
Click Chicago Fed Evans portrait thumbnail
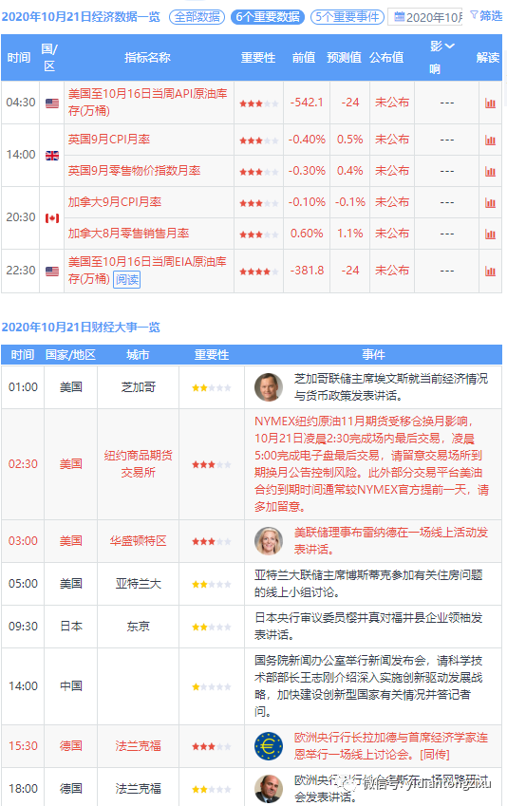click(x=269, y=387)
